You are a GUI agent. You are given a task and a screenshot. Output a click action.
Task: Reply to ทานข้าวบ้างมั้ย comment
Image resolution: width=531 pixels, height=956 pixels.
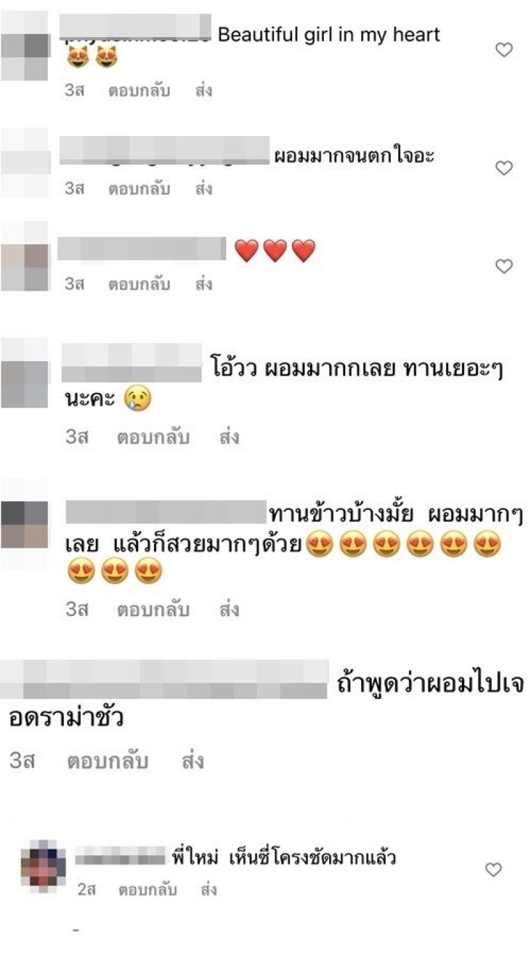click(x=153, y=609)
